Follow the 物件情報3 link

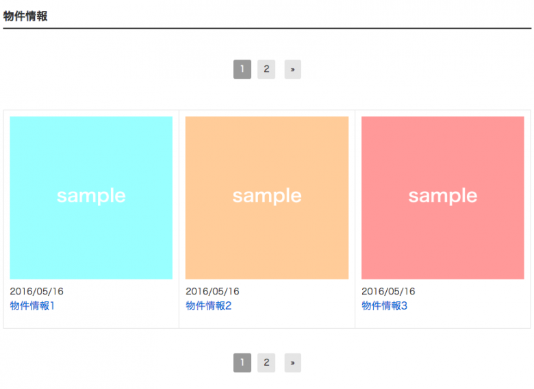[x=384, y=305]
